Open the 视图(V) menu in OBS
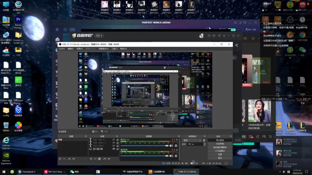This screenshot has width=312, height=175. (x=80, y=49)
